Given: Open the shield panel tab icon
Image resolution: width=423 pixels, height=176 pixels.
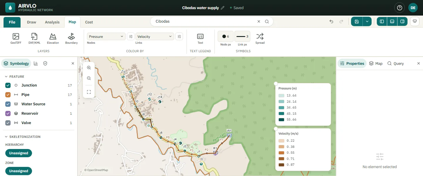Looking at the screenshot, I should [45, 63].
